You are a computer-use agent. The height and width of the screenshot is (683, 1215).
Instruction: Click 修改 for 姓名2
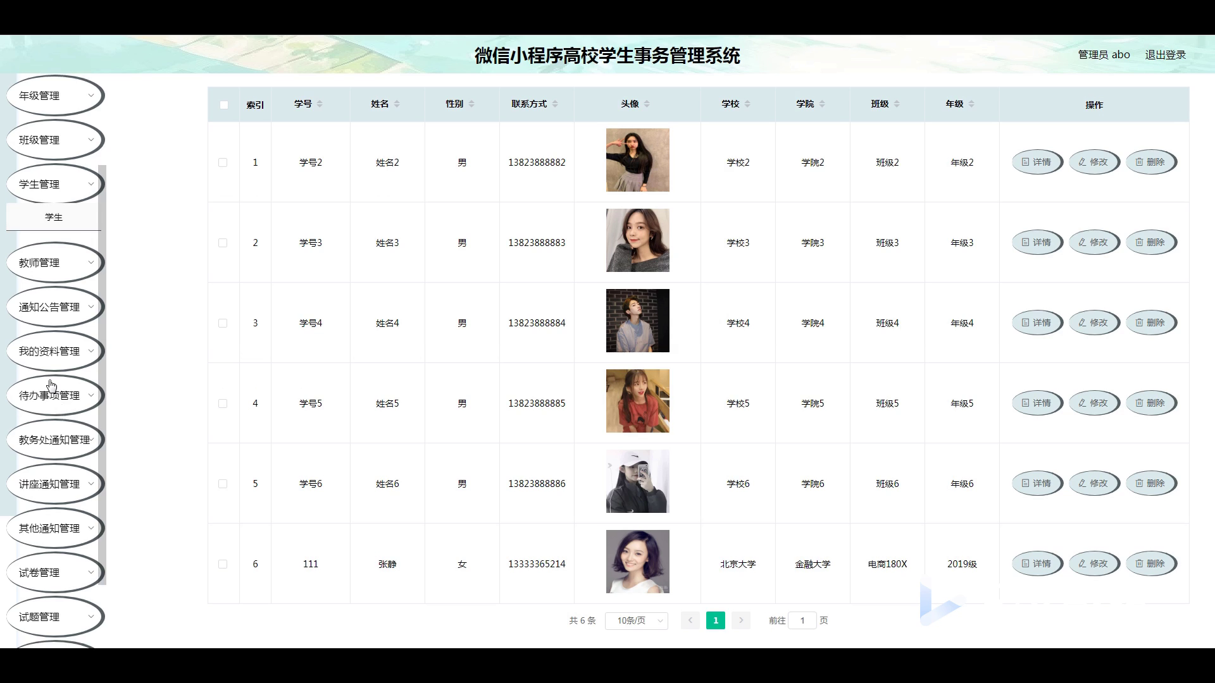tap(1094, 162)
